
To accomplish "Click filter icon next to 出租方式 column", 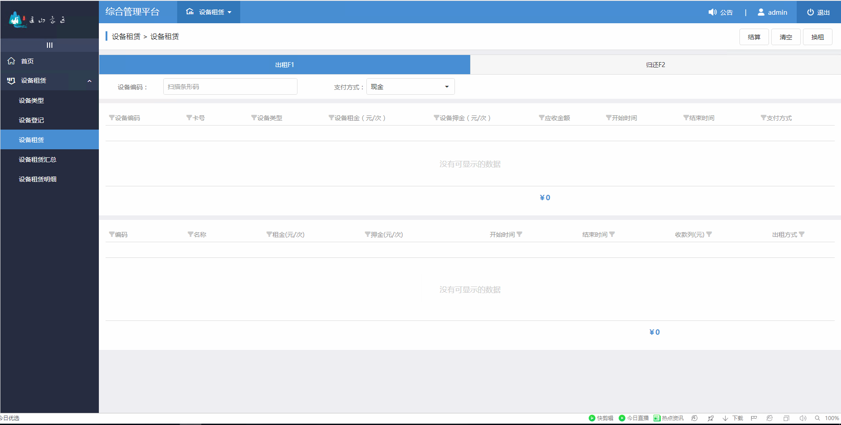I will coord(802,235).
